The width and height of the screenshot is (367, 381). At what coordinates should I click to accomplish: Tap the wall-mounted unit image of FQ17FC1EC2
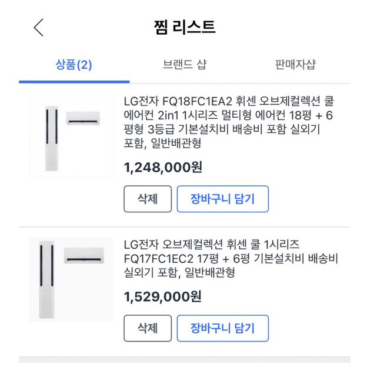click(x=84, y=256)
